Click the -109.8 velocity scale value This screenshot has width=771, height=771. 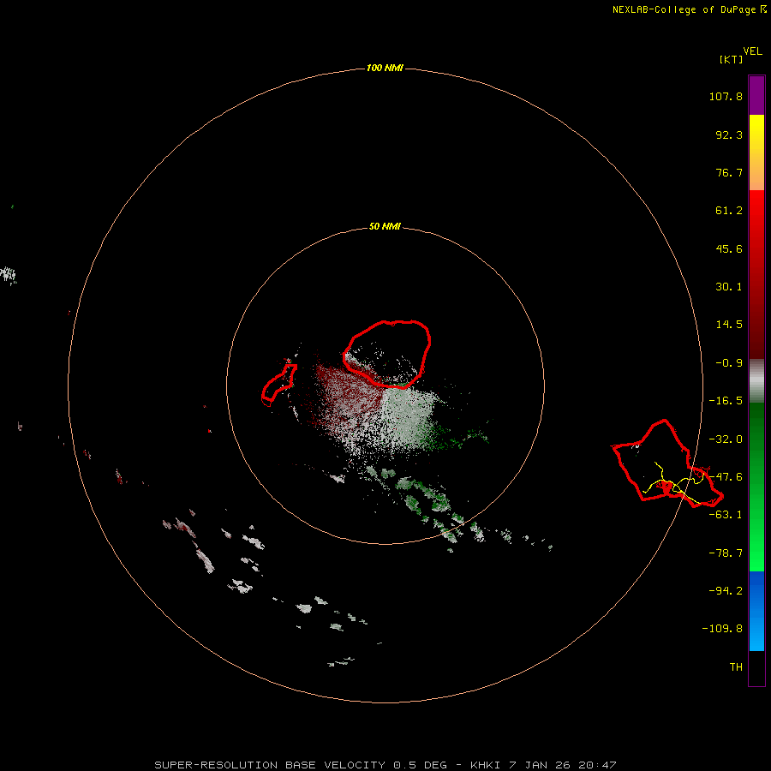722,629
